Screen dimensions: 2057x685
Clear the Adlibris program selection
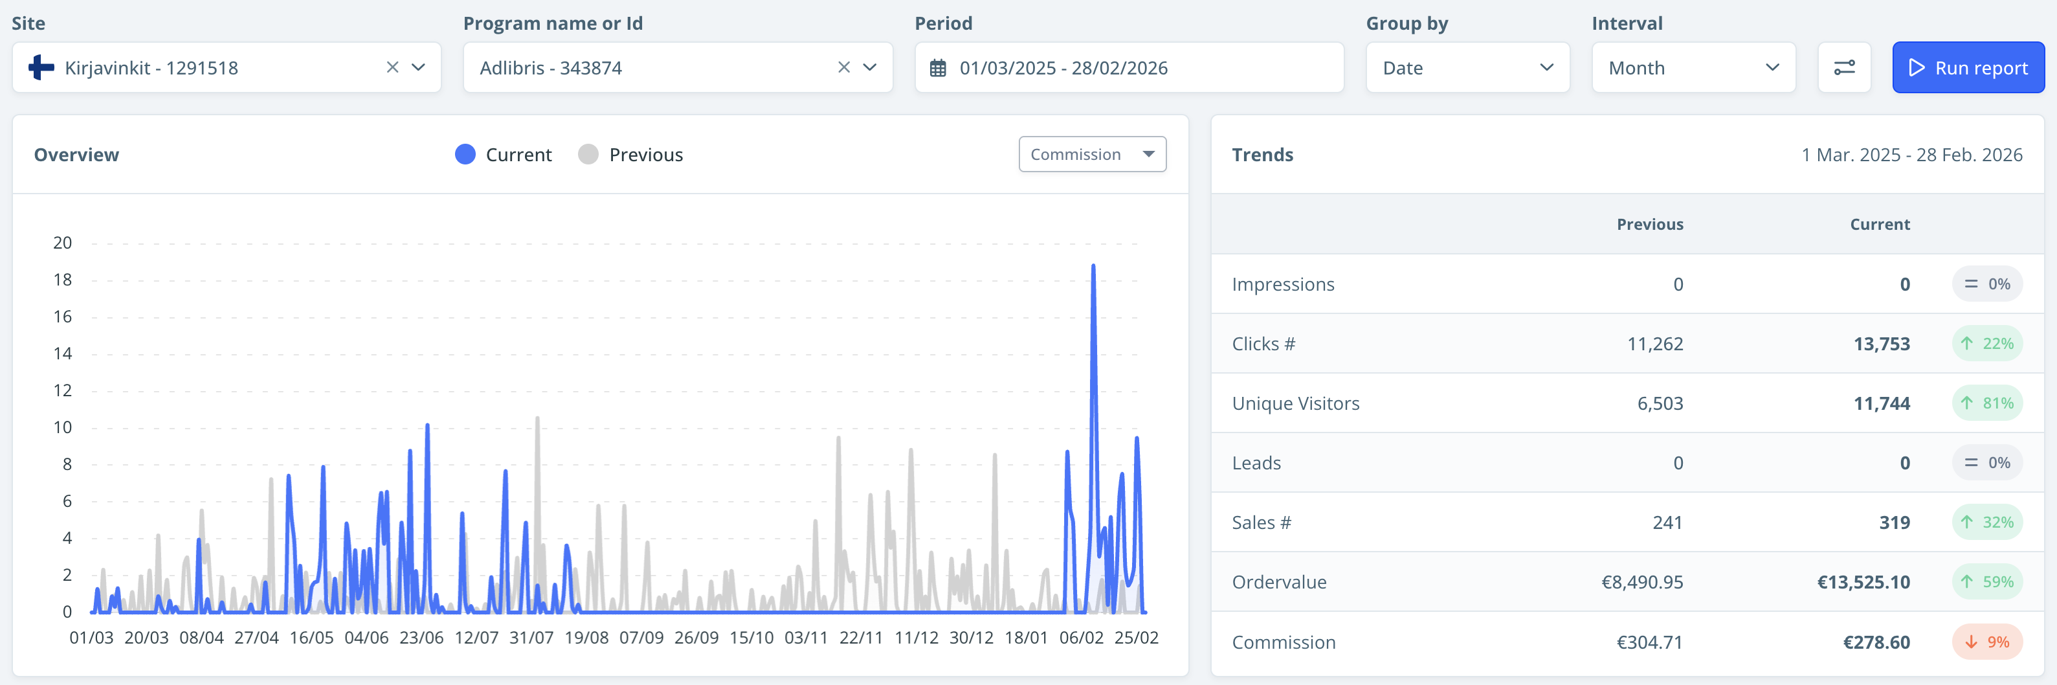tap(843, 68)
